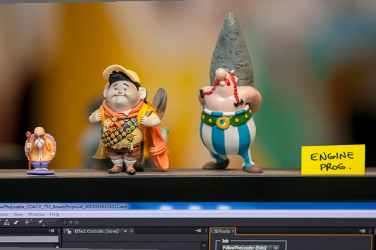Select the Roto Brush tool
376x250 pixels.
point(28,222)
